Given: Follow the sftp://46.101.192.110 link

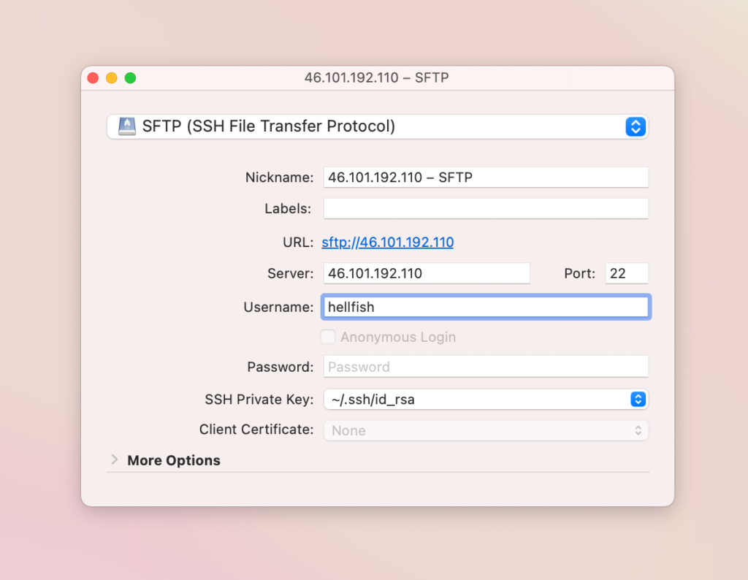Looking at the screenshot, I should [x=387, y=242].
